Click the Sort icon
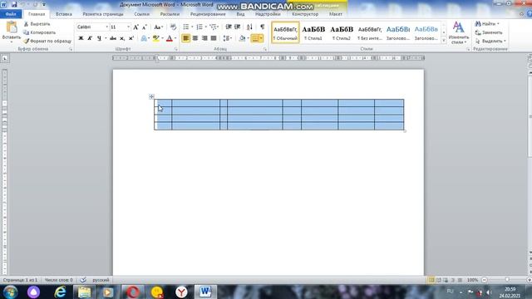Image resolution: width=532 pixels, height=299 pixels. coord(249,27)
